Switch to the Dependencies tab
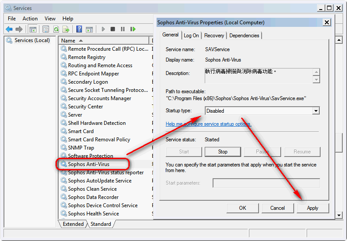 tap(244, 36)
